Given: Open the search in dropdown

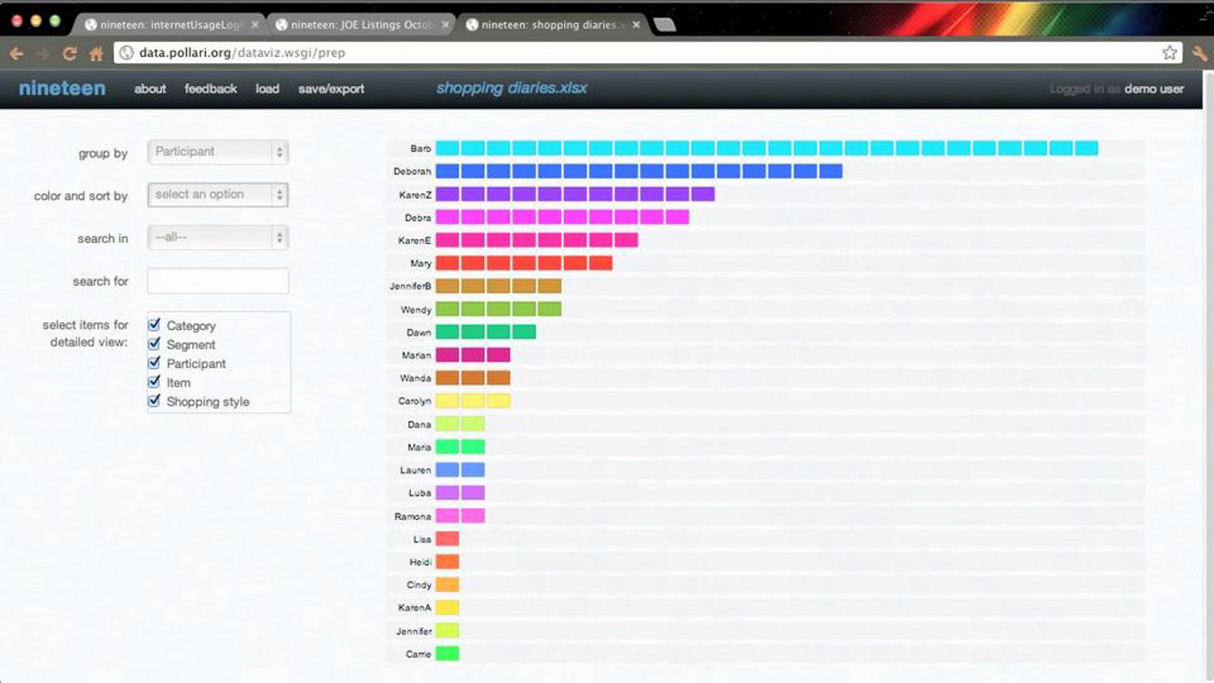Looking at the screenshot, I should coord(218,237).
